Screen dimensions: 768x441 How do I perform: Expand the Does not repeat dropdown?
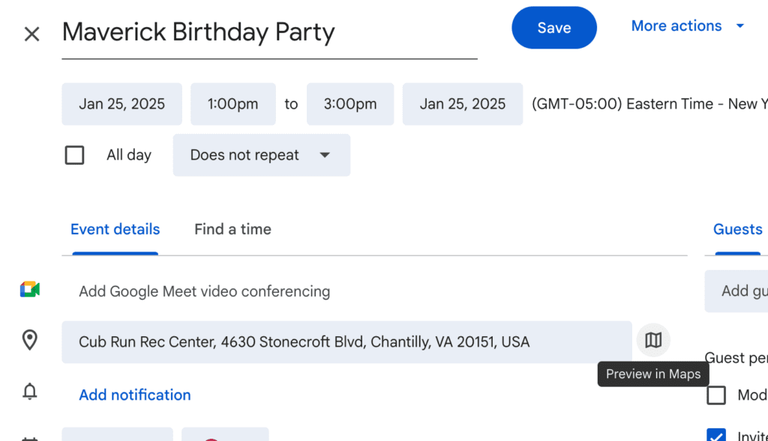coord(261,155)
